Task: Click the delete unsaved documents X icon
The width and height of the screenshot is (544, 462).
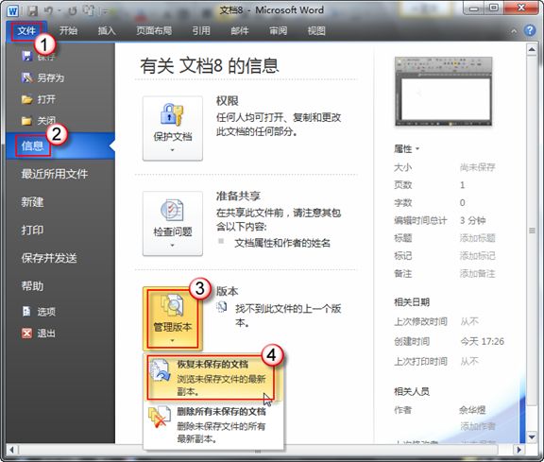Action: pos(160,418)
